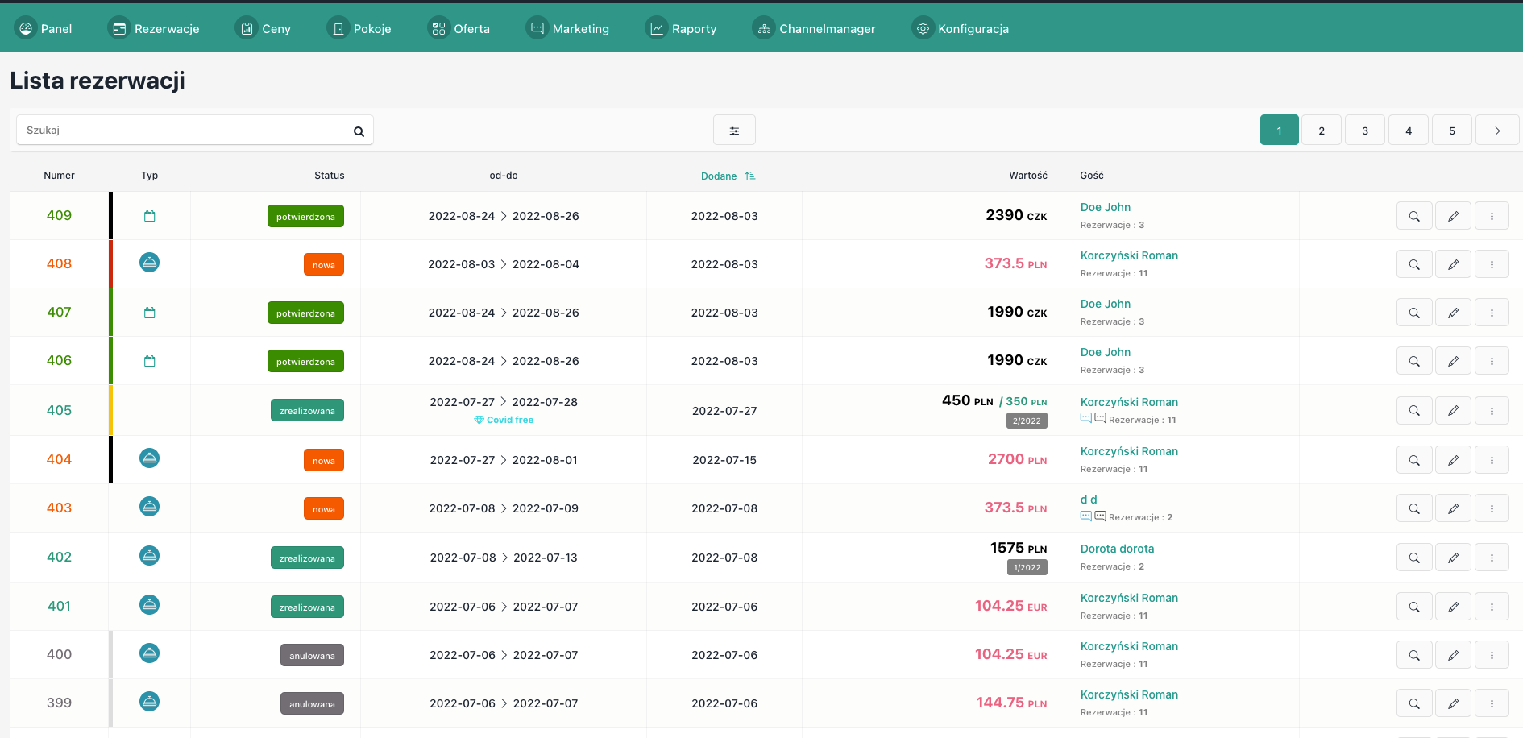The height and width of the screenshot is (738, 1523).
Task: Open the Konfiguracja menu
Action: [960, 28]
